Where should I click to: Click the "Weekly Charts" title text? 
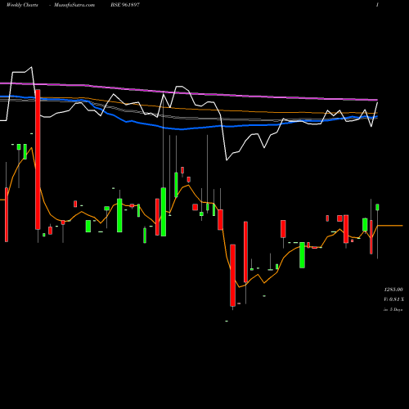[x=22, y=5]
